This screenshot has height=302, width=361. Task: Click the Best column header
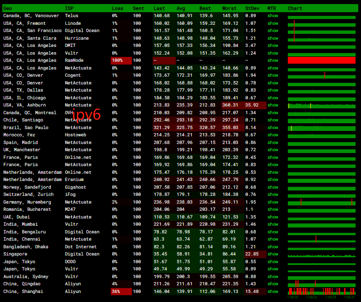click(x=205, y=8)
